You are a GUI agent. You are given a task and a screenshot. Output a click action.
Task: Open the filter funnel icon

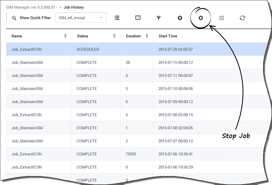[159, 18]
